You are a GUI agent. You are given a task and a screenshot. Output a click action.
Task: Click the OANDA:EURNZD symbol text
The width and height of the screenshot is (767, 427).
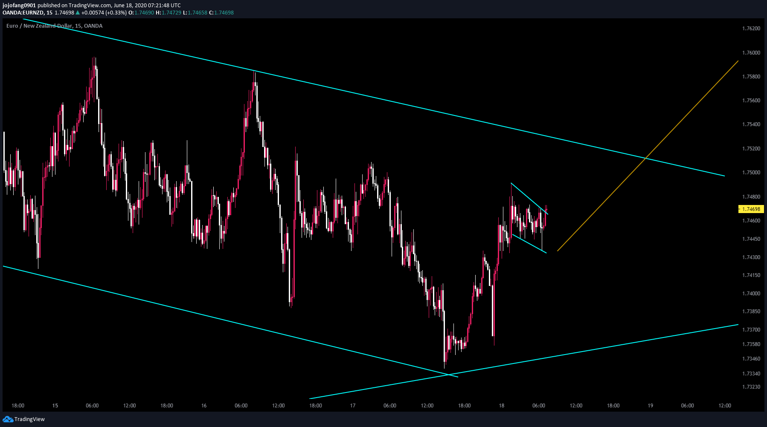pos(23,13)
